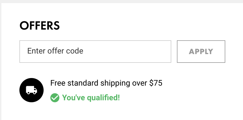The height and width of the screenshot is (120, 243).
Task: Click the truck icon beside the shipping offer
Action: click(31, 90)
